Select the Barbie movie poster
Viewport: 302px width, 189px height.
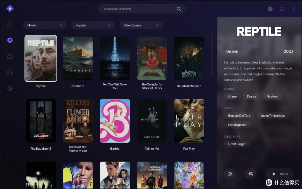coord(115,121)
